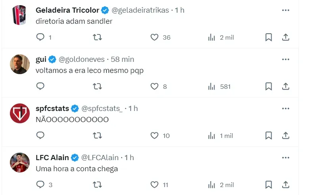Reply to Geladeira Tricolor's tweet
Image resolution: width=310 pixels, height=195 pixels.
pyautogui.click(x=40, y=37)
